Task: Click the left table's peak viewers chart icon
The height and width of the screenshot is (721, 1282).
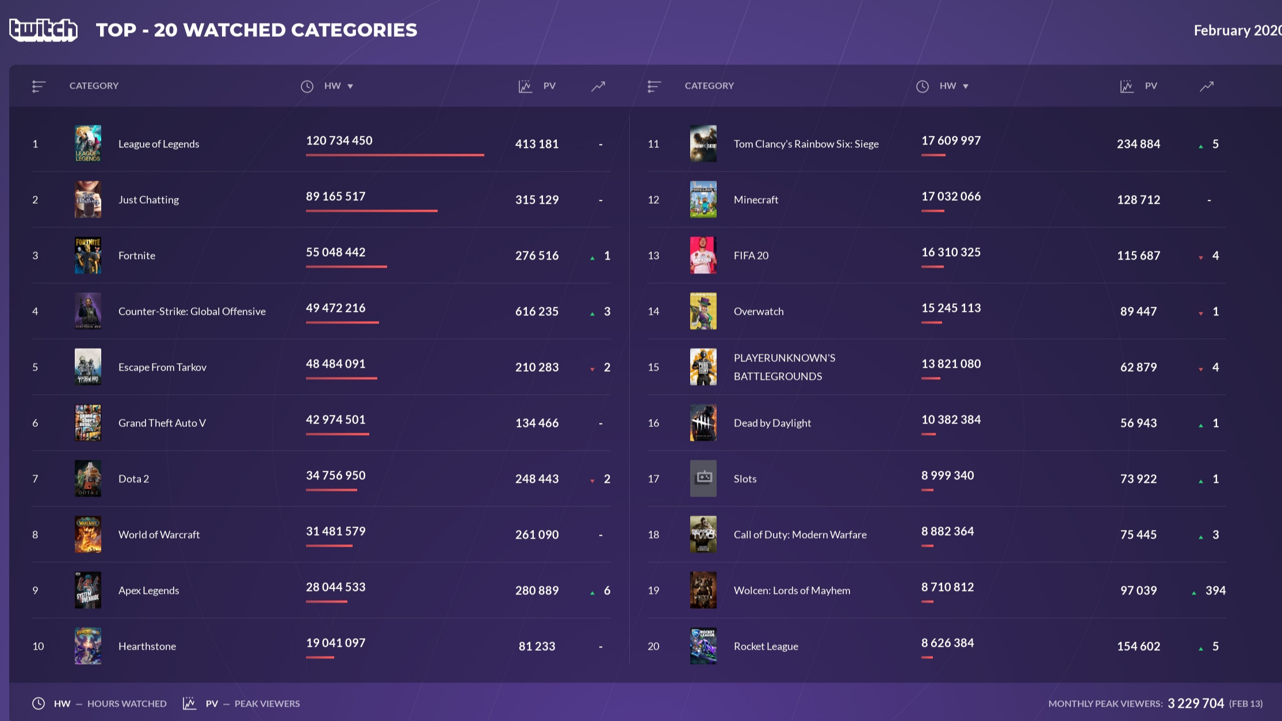Action: 525,86
